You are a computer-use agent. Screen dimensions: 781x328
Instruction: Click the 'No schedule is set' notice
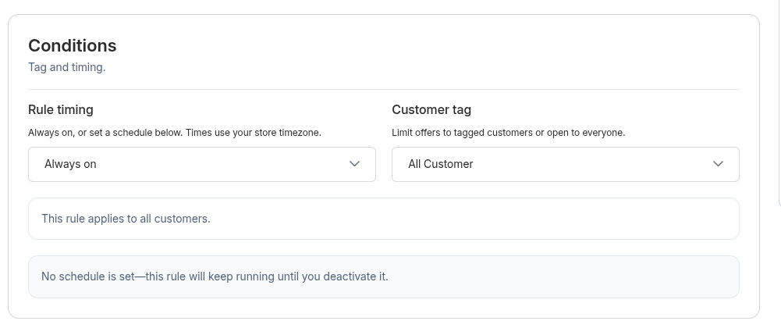tap(384, 276)
